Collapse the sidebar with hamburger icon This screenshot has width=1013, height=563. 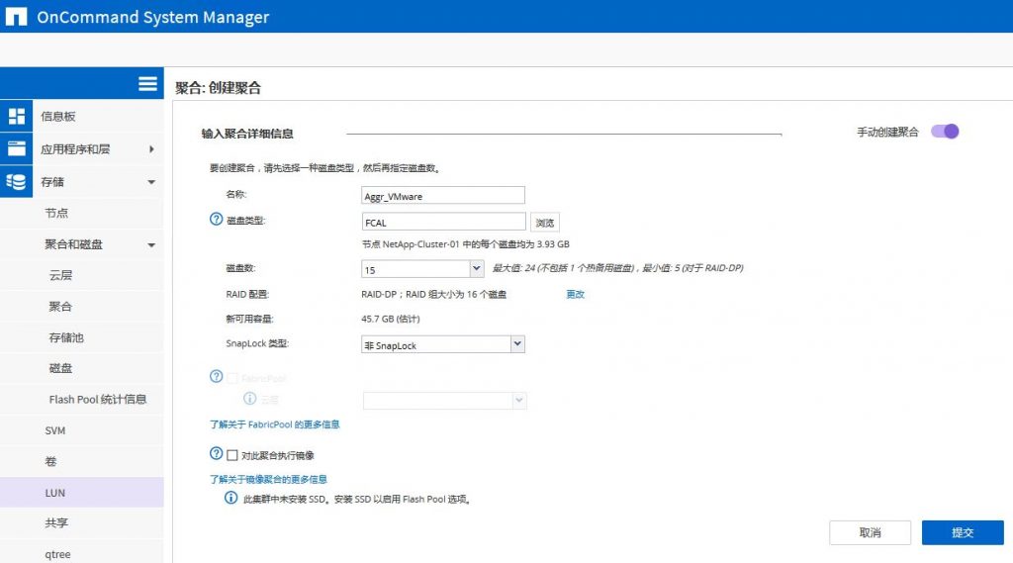click(x=147, y=83)
